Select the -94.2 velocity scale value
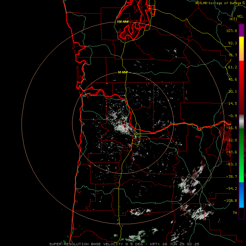The image size is (246, 246). (232, 189)
